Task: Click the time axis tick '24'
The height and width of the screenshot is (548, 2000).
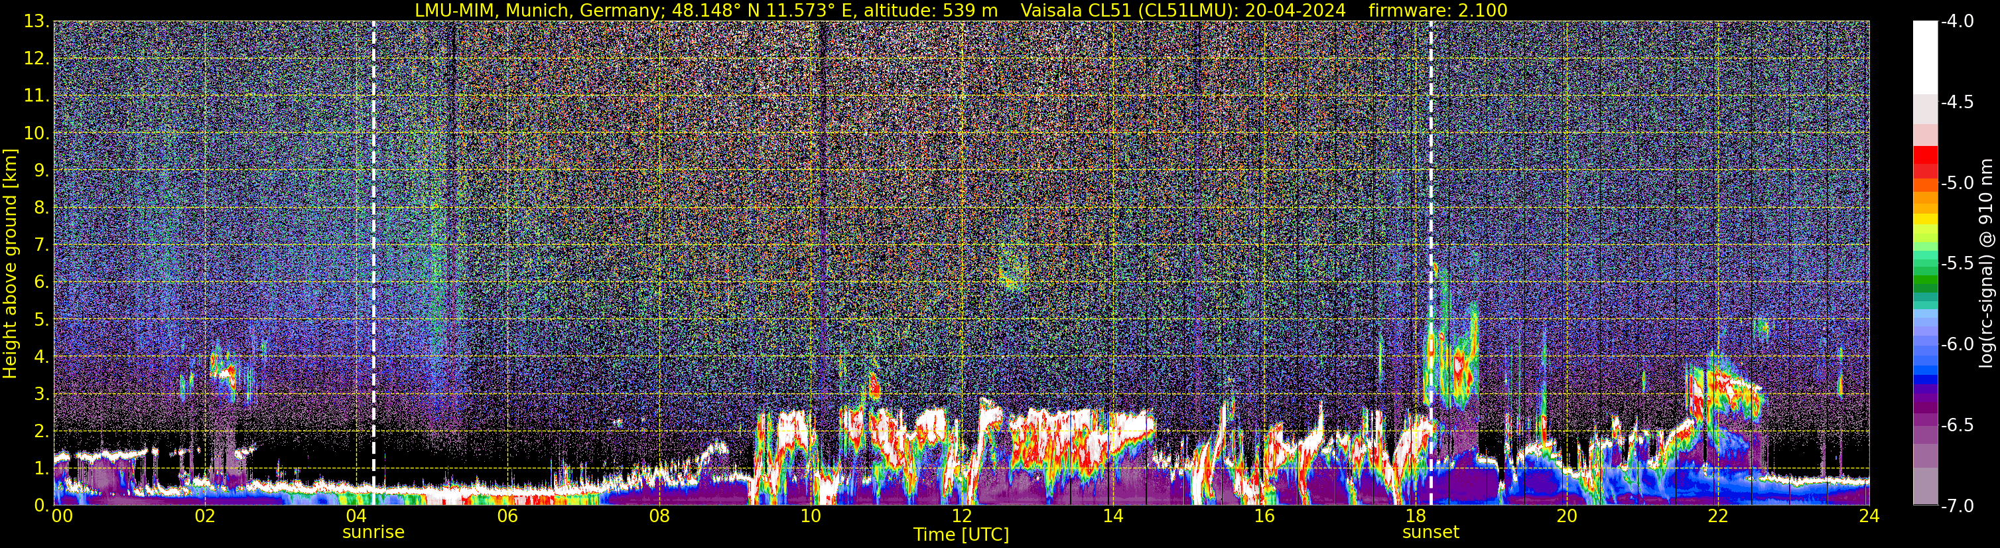Action: point(1869,517)
